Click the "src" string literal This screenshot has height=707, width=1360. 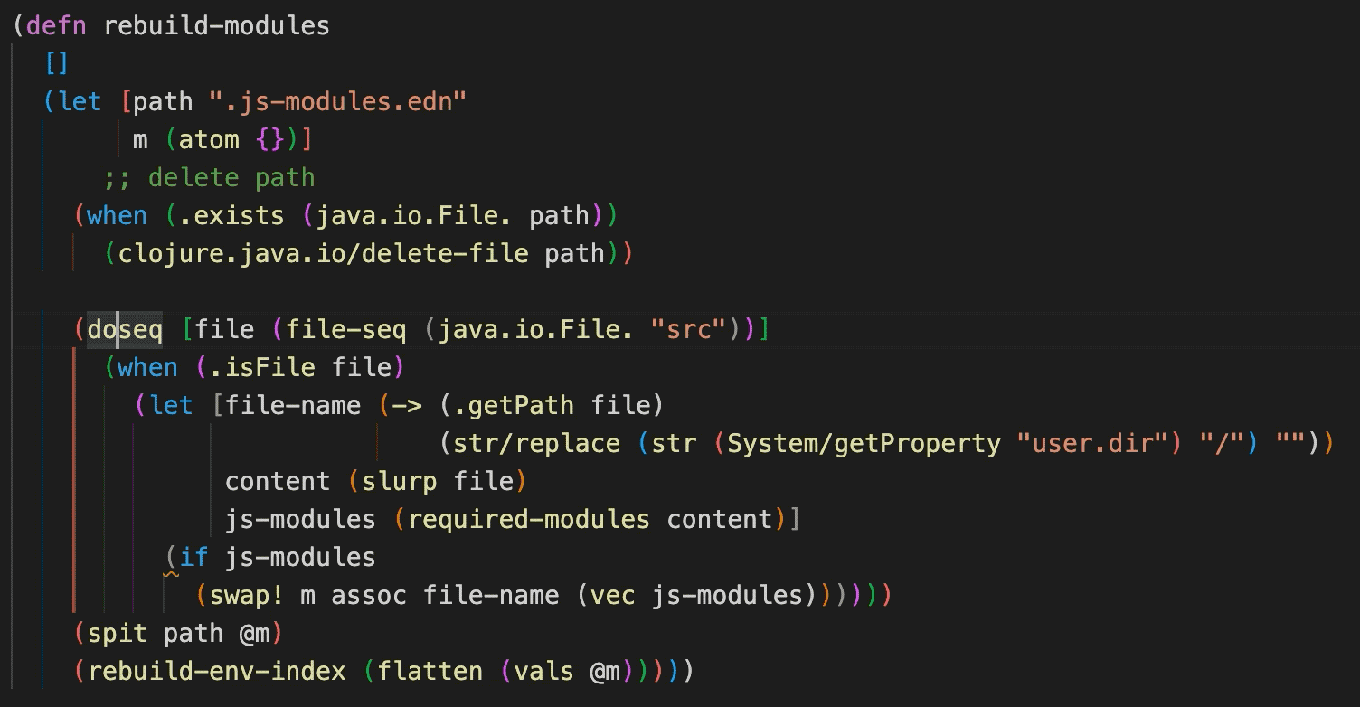point(688,329)
